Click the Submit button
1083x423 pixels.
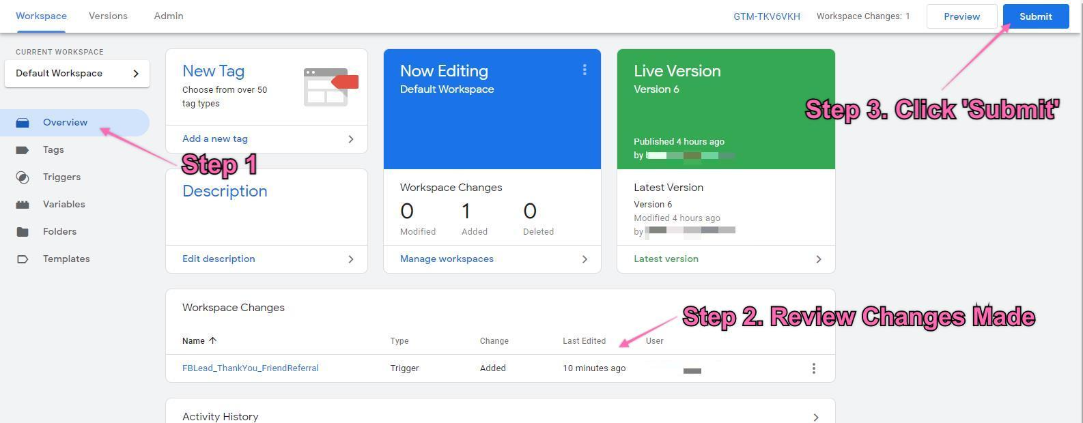click(x=1035, y=16)
